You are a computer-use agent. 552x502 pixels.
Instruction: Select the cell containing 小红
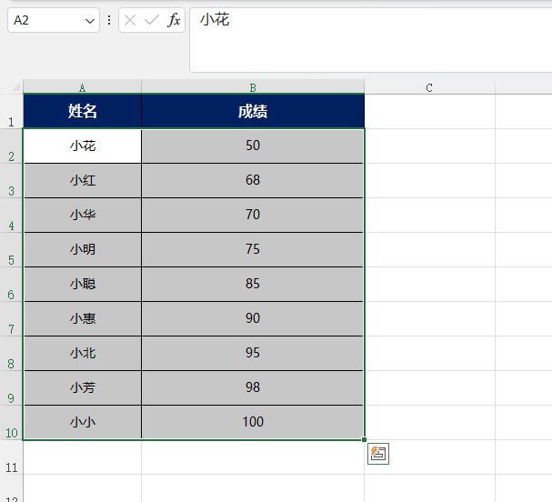[x=82, y=180]
